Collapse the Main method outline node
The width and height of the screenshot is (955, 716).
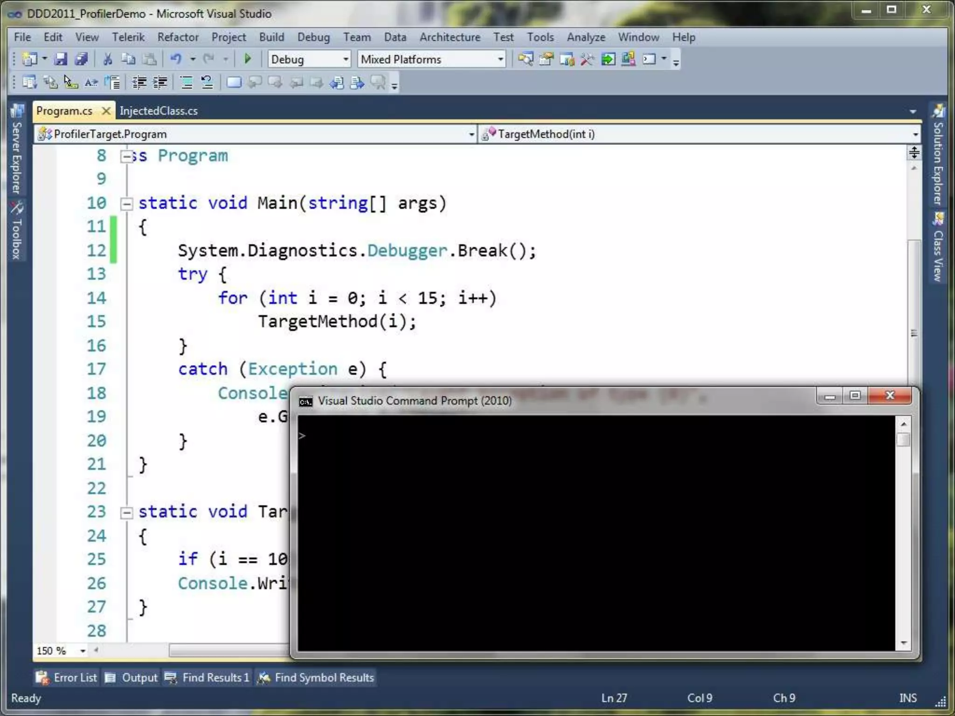click(x=126, y=204)
